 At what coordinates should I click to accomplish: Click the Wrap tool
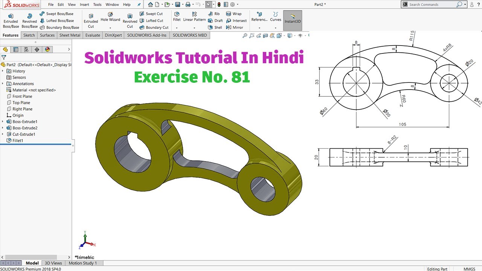234,14
